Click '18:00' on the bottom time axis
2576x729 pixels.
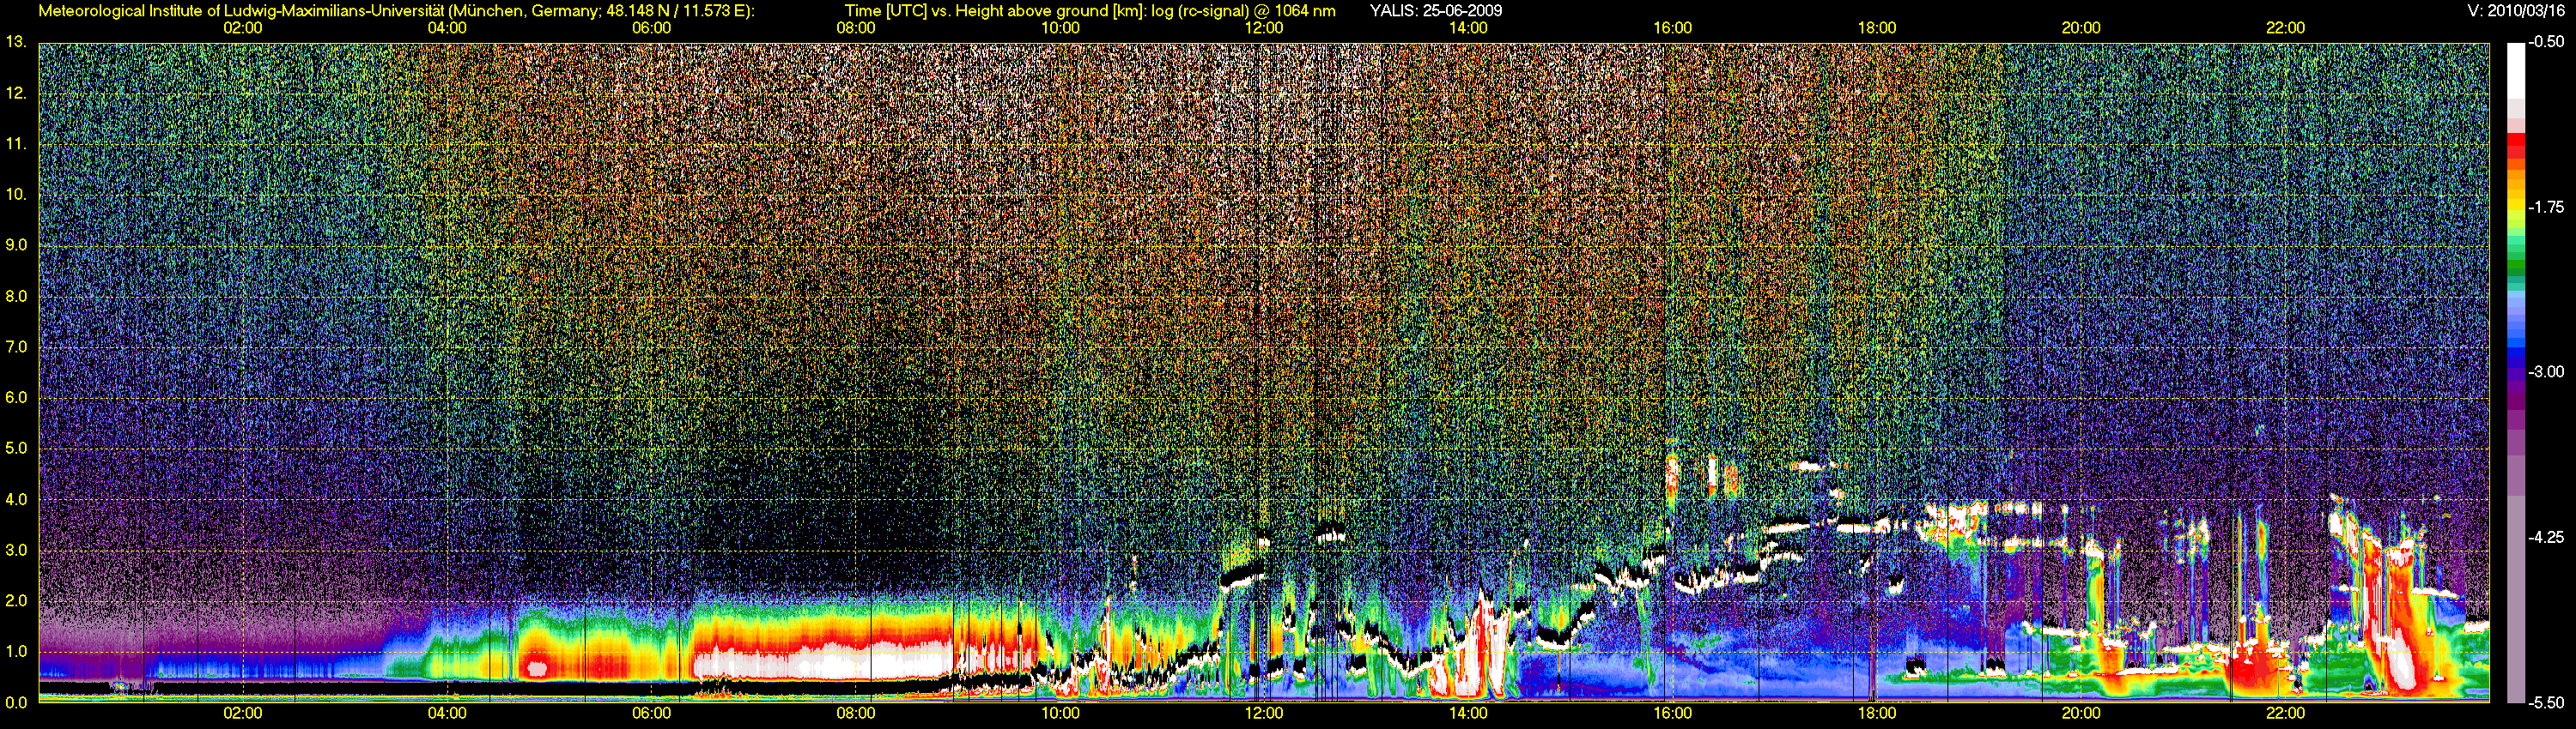click(1877, 713)
